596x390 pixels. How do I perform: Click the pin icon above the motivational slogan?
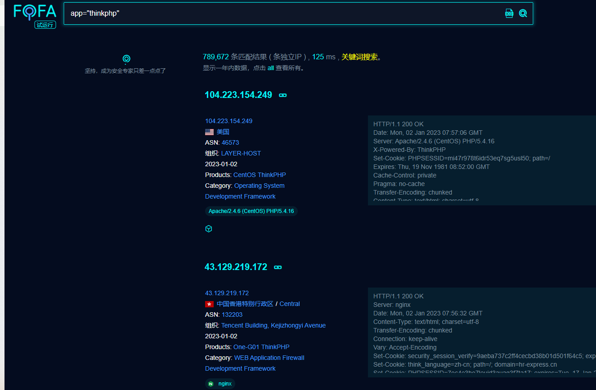pyautogui.click(x=126, y=59)
